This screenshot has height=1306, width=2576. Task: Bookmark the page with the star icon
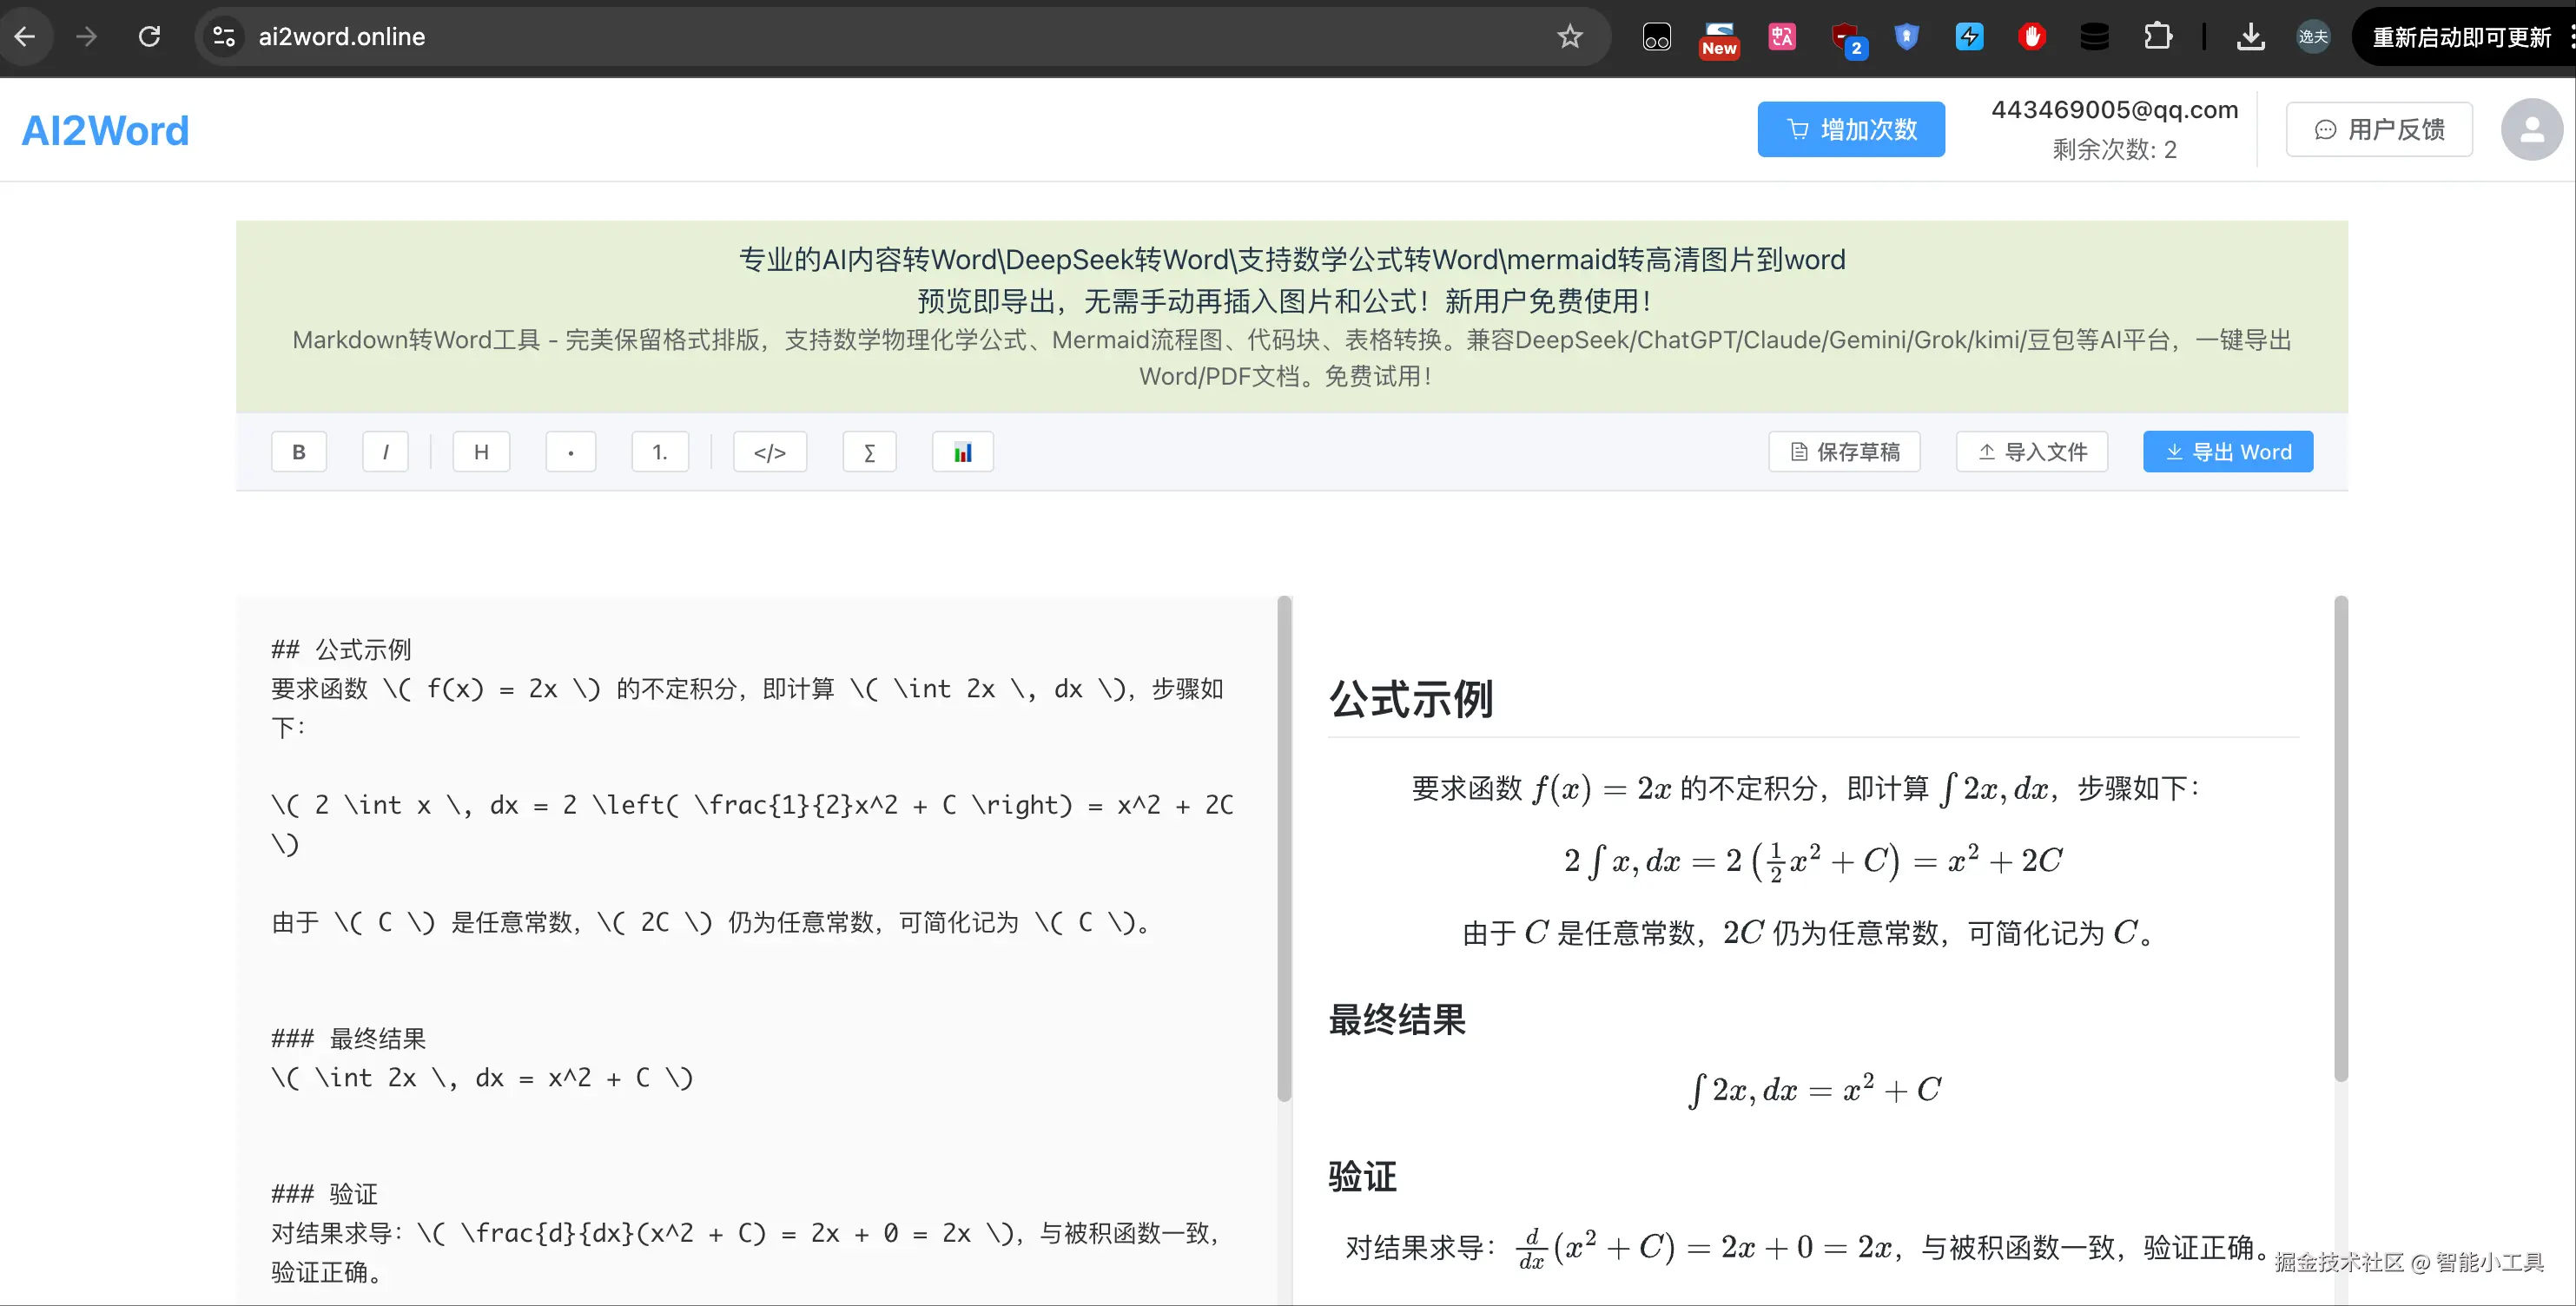[x=1569, y=36]
